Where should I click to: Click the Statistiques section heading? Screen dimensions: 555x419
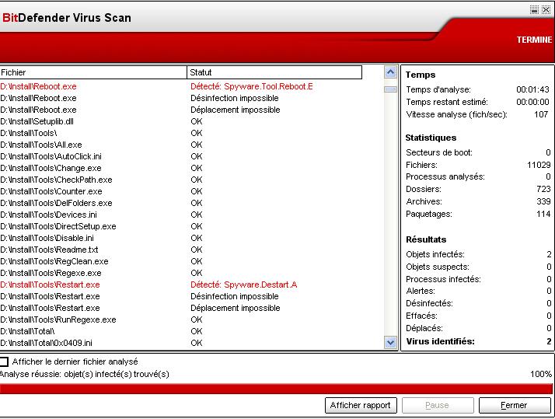[x=431, y=138]
